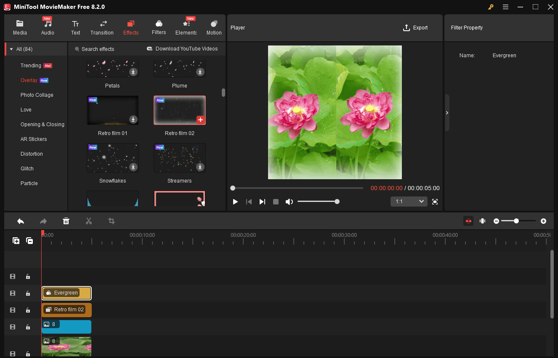558x358 pixels.
Task: Select the AR Stickers category
Action: pyautogui.click(x=34, y=139)
